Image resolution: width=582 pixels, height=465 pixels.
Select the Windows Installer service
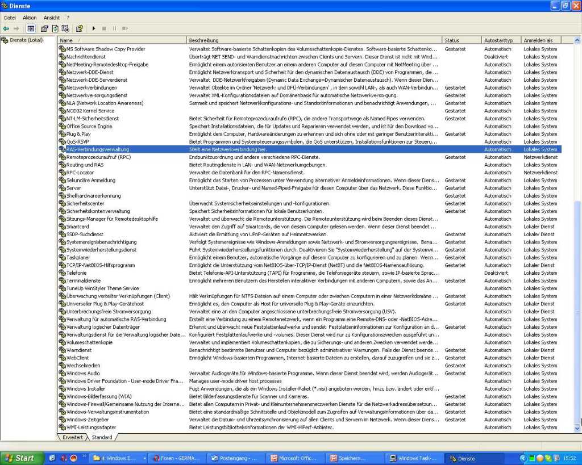pos(86,388)
